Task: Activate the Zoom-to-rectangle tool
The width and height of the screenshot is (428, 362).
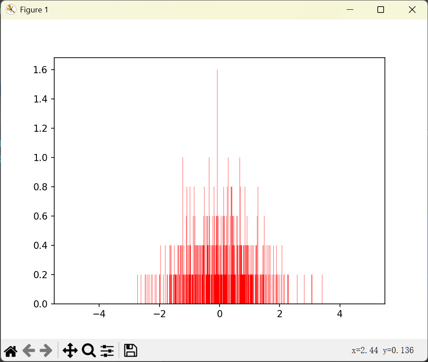Action: point(88,350)
